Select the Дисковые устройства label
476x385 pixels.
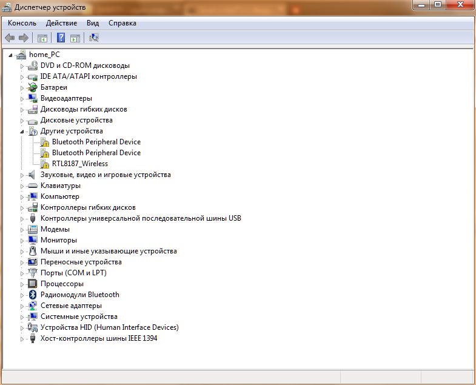coord(76,120)
